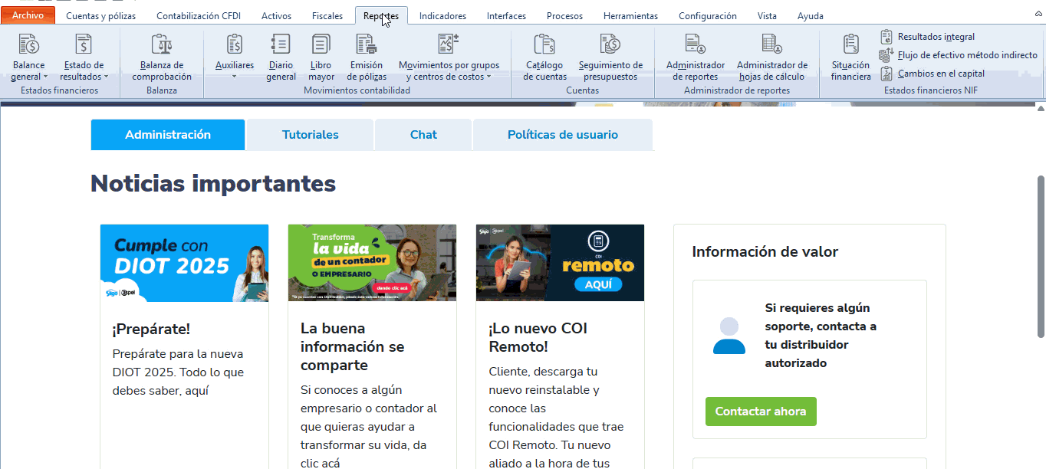Switch to the Tutoriales tab
This screenshot has height=469, width=1046.
[310, 135]
